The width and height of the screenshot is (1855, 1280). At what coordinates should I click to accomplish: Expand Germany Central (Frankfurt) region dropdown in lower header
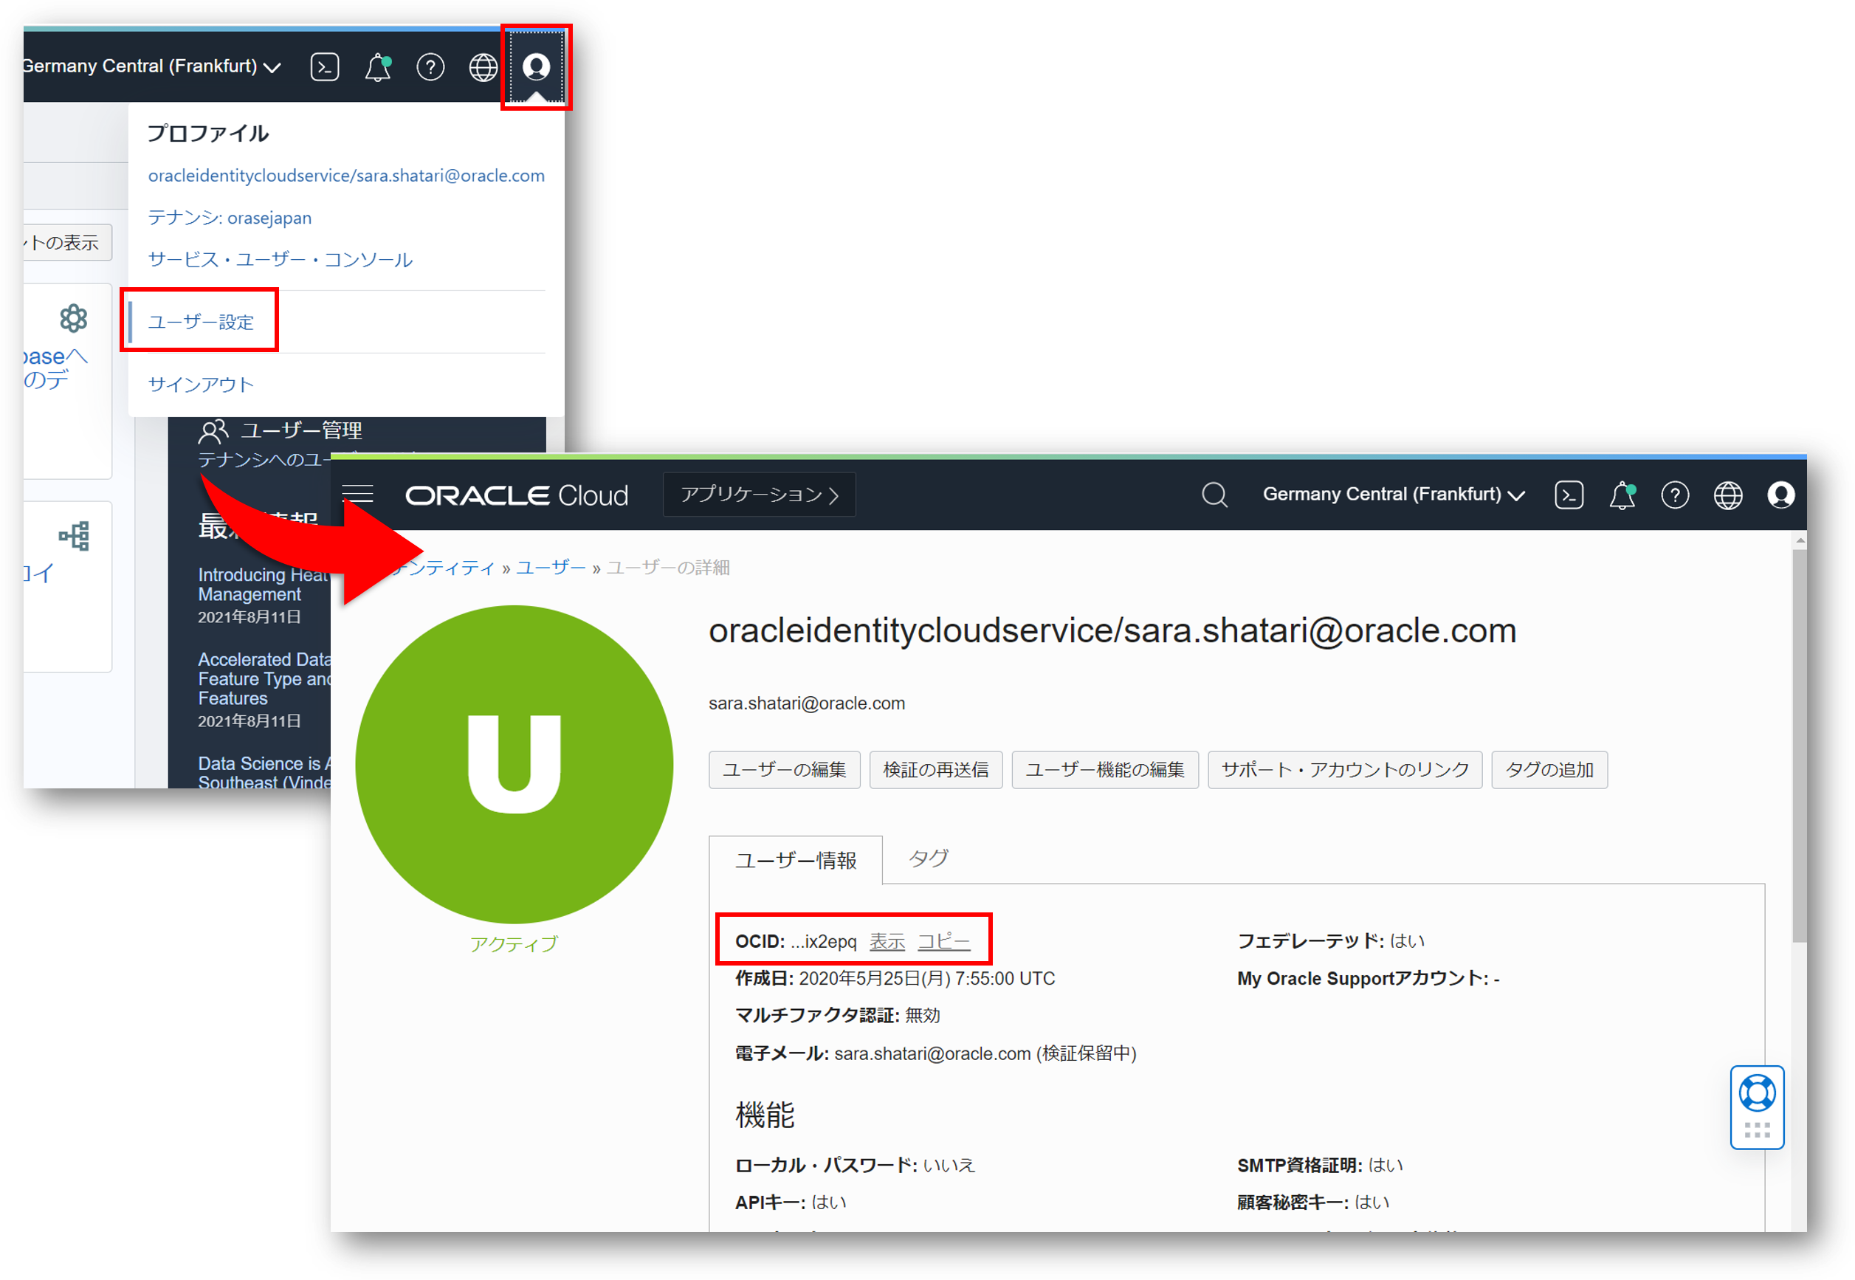coord(1393,494)
